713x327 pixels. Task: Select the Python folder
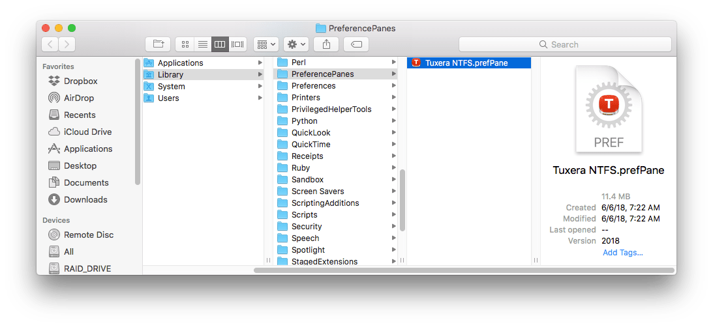pyautogui.click(x=335, y=121)
